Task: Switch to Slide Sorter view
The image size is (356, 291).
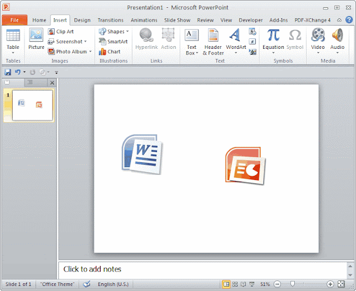Action: 235,284
